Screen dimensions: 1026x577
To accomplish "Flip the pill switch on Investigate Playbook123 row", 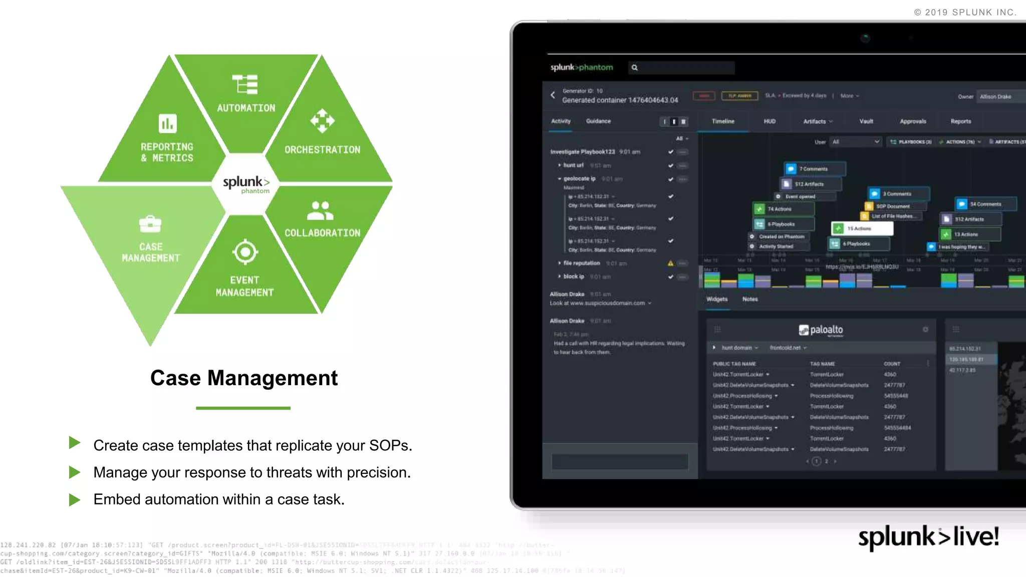I will click(682, 152).
